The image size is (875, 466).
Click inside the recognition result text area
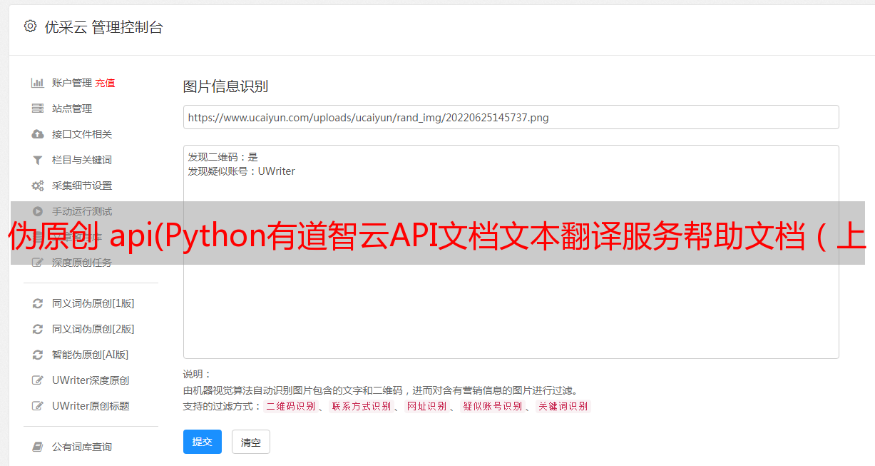point(511,251)
